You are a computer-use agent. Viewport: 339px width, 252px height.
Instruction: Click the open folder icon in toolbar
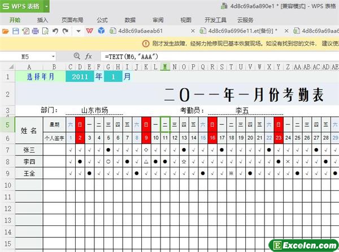coord(6,31)
